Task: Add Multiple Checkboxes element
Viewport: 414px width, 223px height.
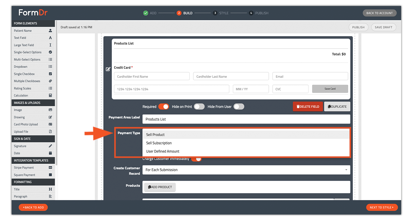Action: 33,81
